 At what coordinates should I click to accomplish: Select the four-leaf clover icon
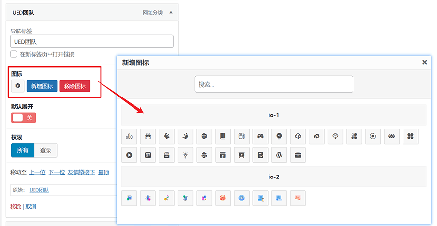coord(410,137)
